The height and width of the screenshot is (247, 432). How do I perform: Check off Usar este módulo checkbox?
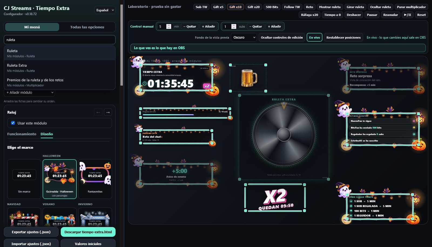[x=13, y=123]
